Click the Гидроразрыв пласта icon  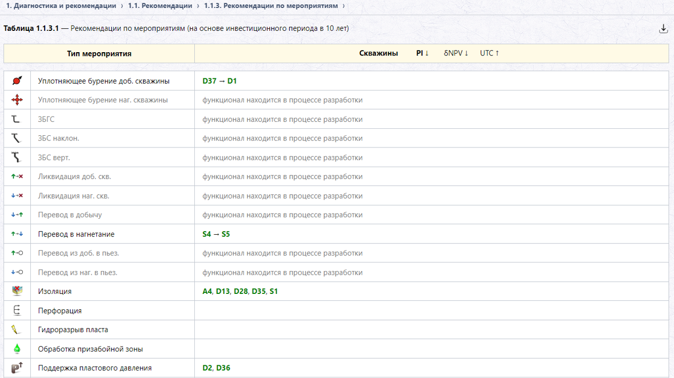pos(17,330)
